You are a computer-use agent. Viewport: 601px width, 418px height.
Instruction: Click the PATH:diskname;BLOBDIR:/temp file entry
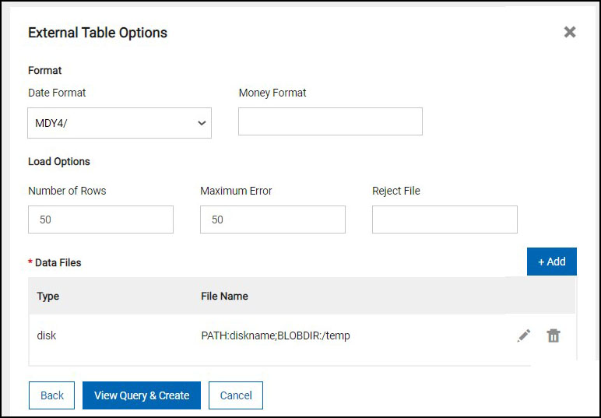coord(276,335)
